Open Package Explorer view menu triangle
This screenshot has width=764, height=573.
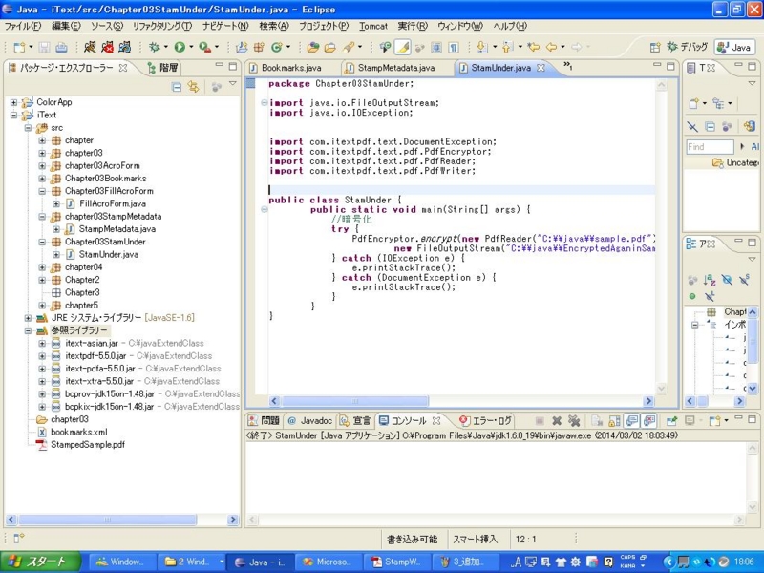tap(233, 84)
